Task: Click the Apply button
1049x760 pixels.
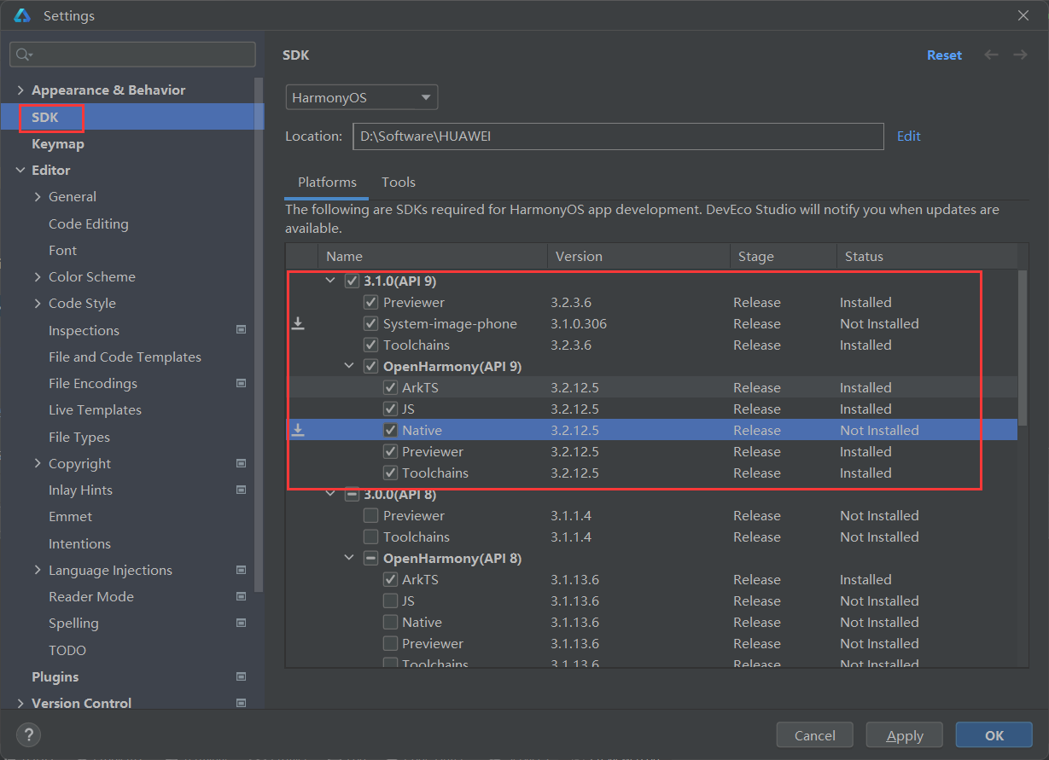Action: coord(905,735)
